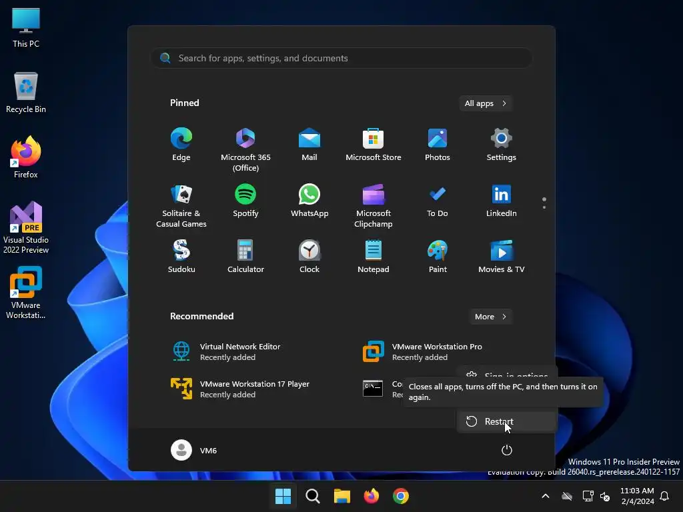Image resolution: width=683 pixels, height=512 pixels.
Task: Open the notifications bell icon
Action: click(x=665, y=496)
